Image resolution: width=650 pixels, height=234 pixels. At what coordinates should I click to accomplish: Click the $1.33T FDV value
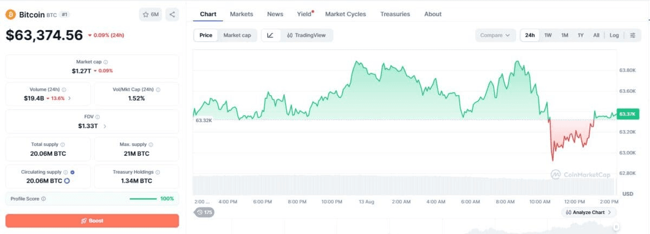coord(88,126)
